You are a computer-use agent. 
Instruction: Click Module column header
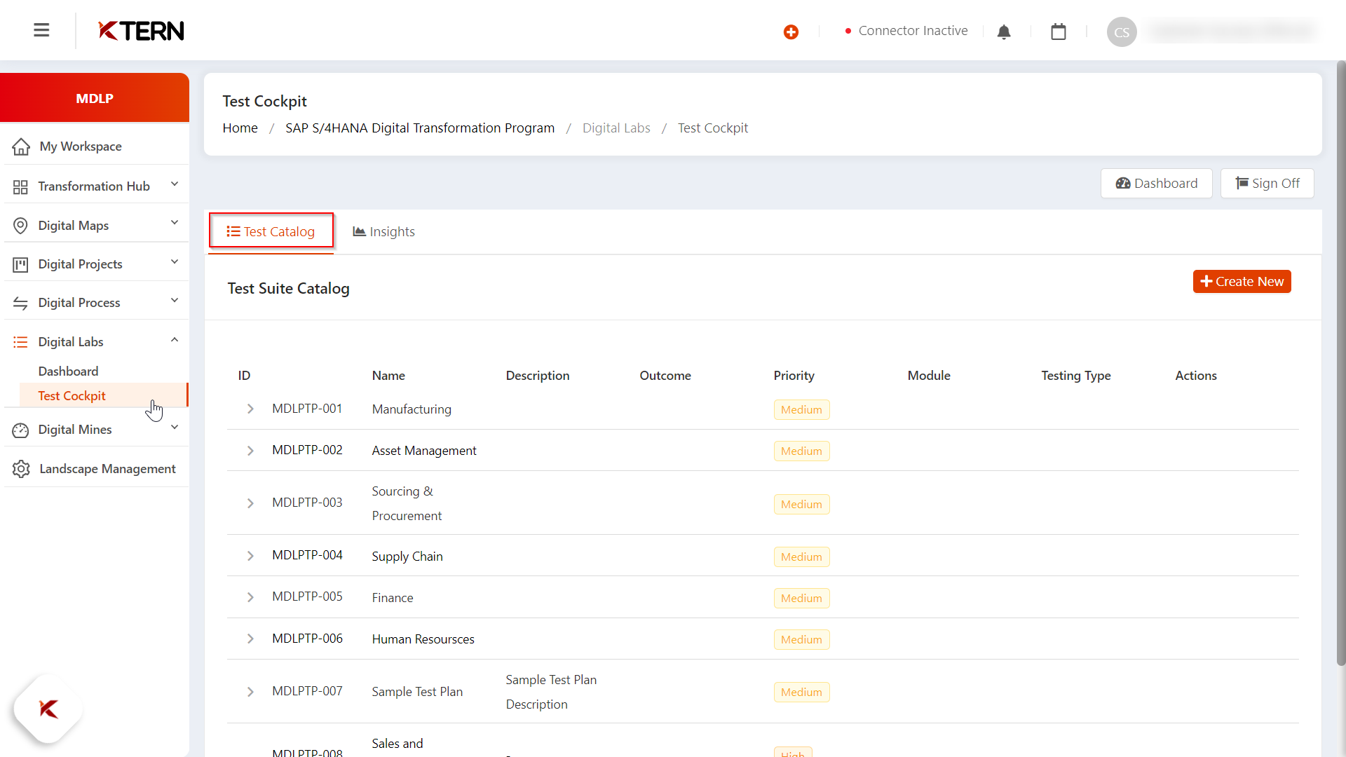click(929, 376)
